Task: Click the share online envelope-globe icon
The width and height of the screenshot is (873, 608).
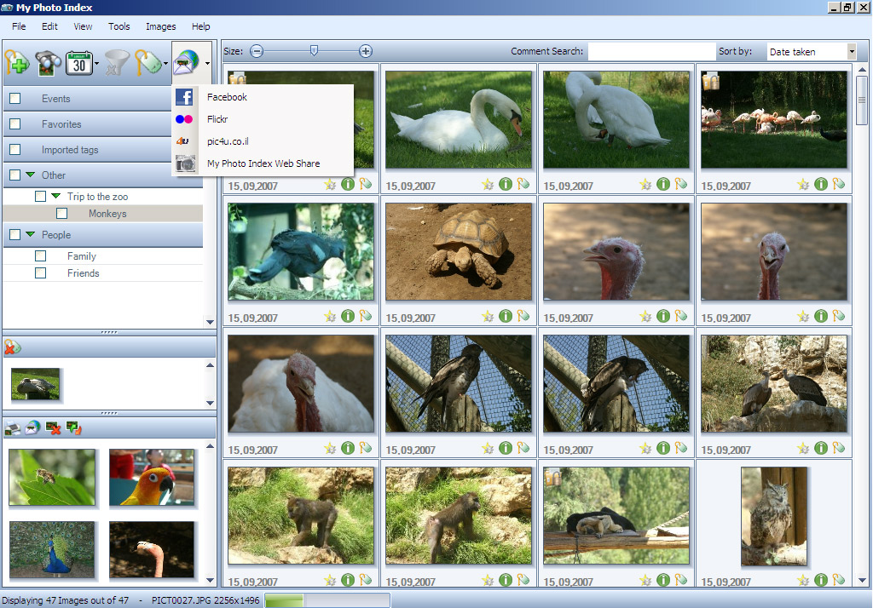Action: point(187,61)
